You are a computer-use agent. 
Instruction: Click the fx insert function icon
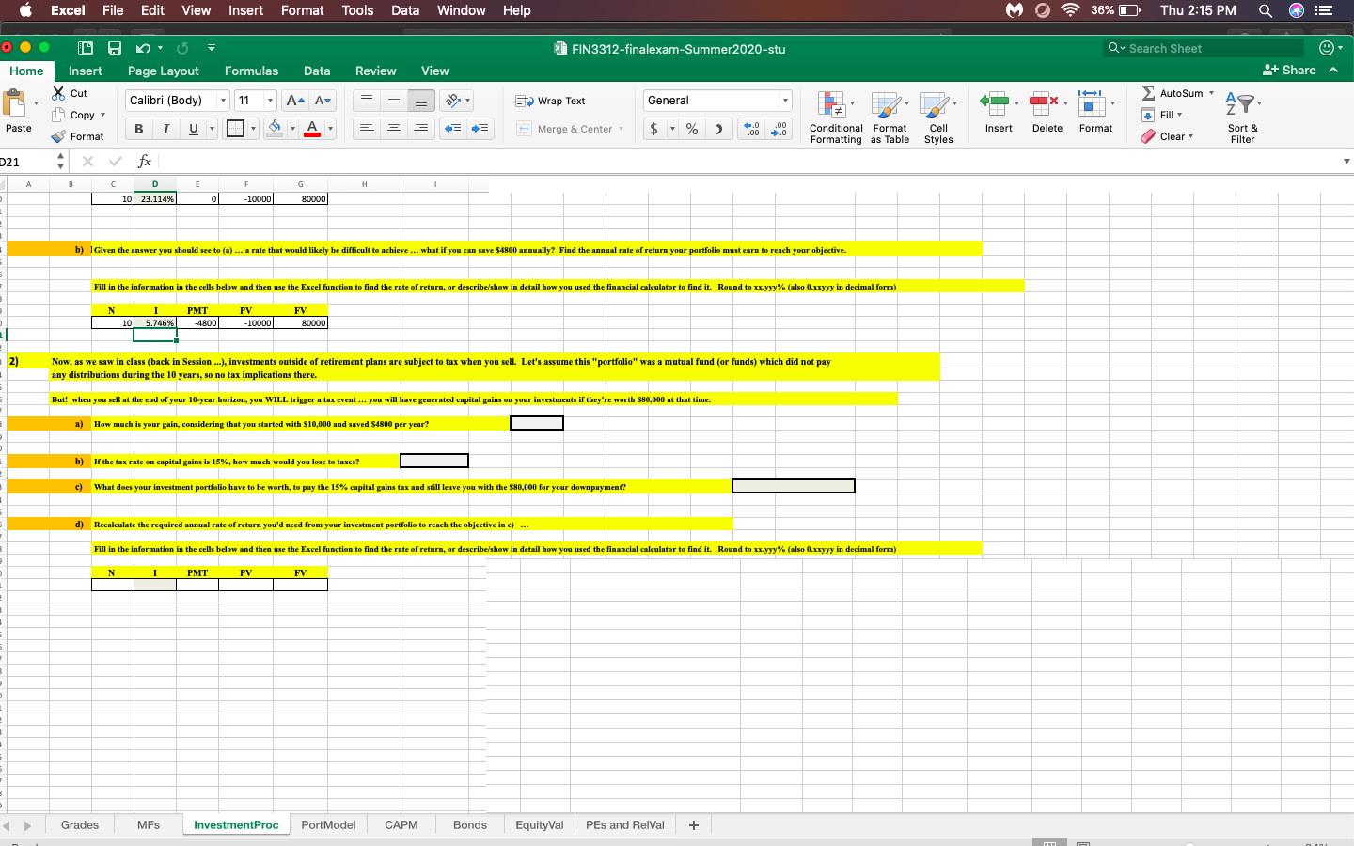(x=144, y=162)
